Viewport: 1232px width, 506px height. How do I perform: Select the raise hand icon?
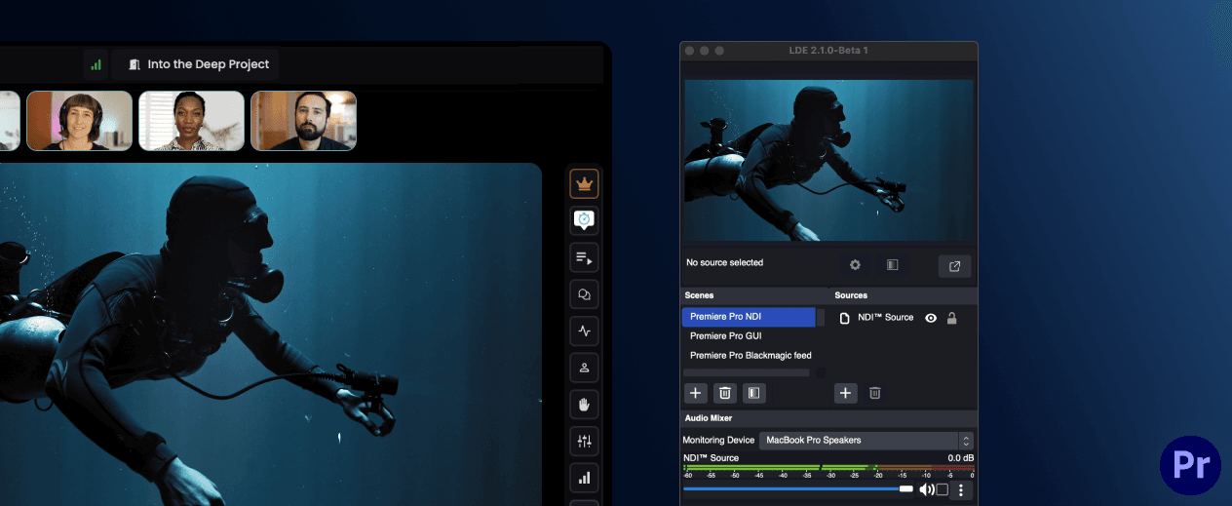[584, 405]
